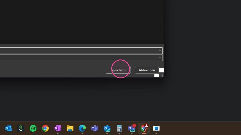Cancel dialog with Abbrechen button
This screenshot has height=135, width=241.
coord(147,70)
